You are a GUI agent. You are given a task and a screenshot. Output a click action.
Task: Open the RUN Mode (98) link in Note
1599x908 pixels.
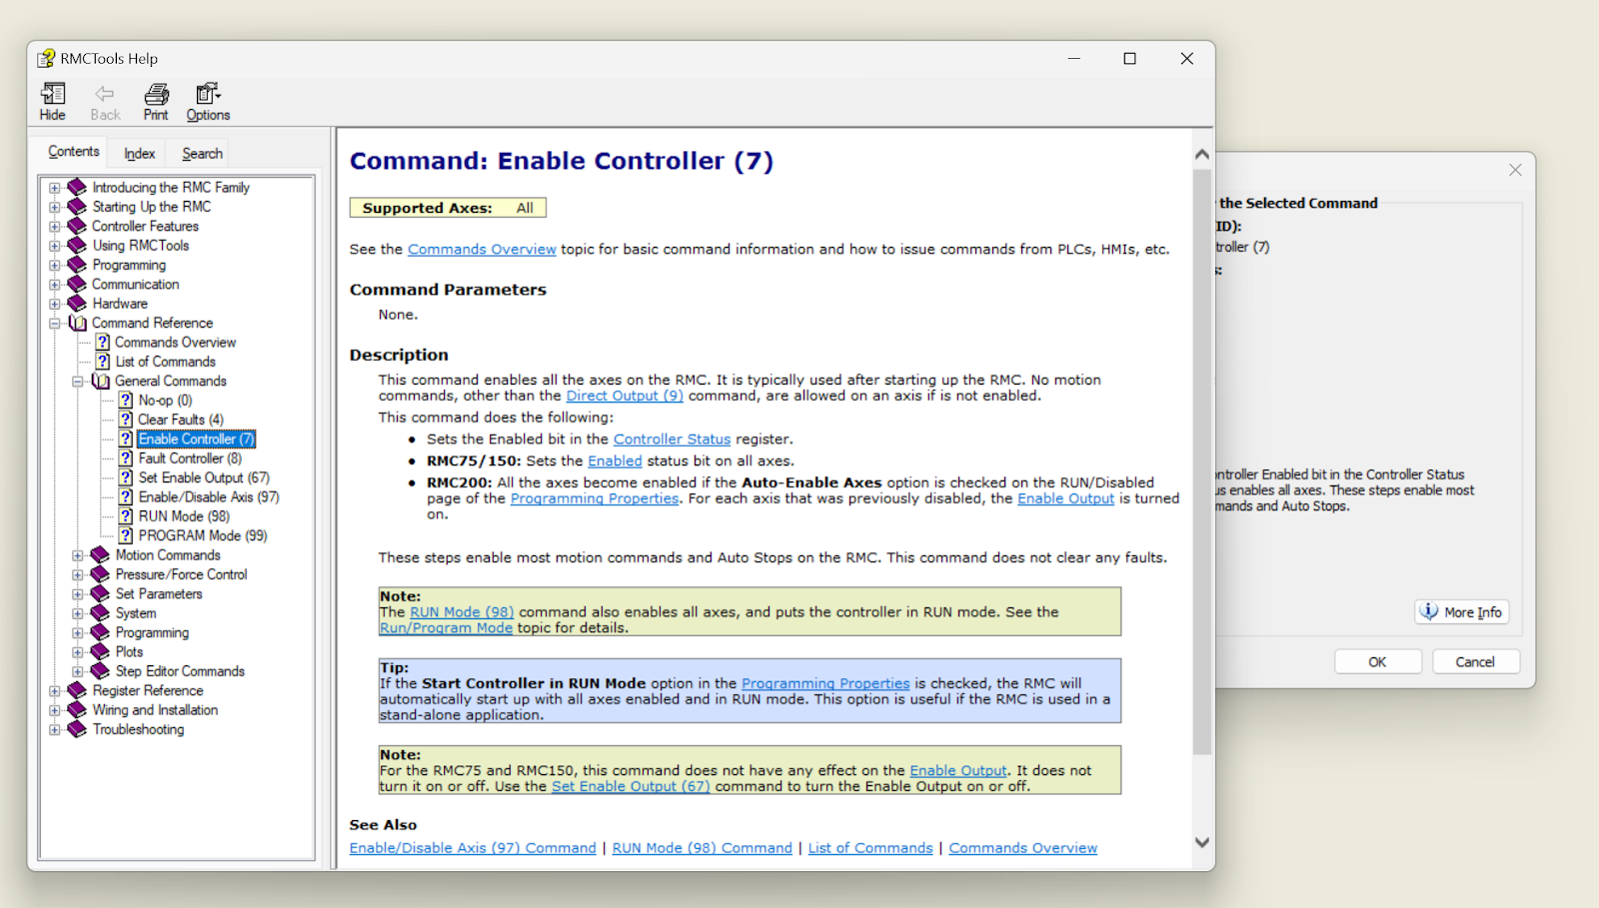click(462, 612)
